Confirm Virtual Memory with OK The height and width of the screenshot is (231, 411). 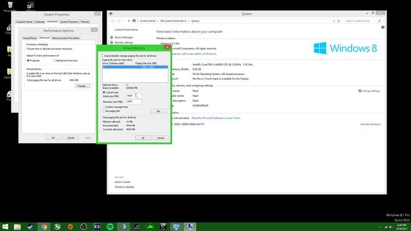click(143, 138)
